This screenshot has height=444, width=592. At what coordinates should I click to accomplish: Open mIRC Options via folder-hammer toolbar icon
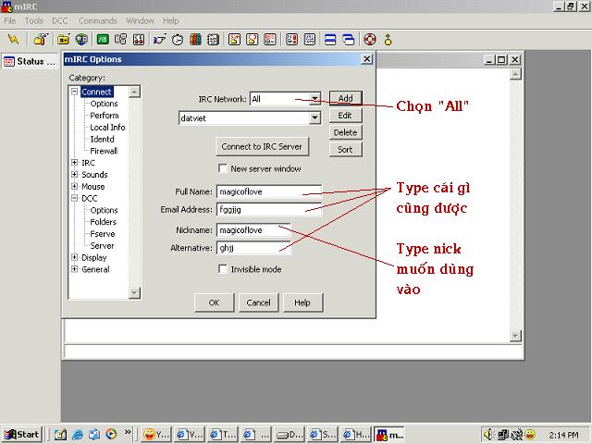tap(41, 39)
